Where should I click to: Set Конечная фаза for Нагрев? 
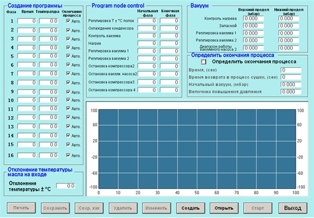(170, 43)
